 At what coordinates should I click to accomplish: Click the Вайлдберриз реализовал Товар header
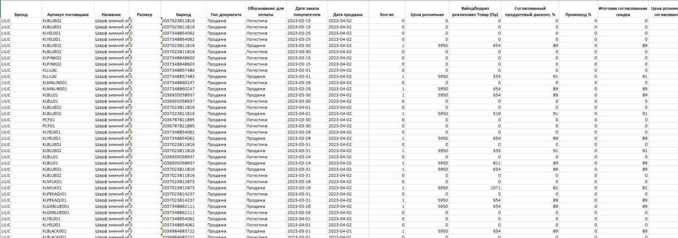(475, 10)
